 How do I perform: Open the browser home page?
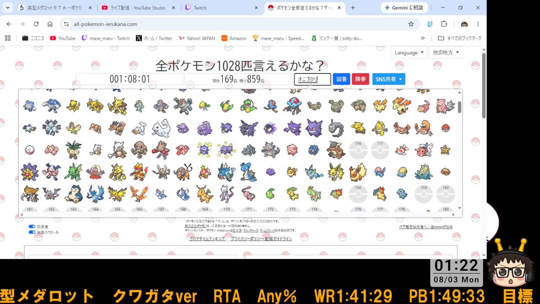50,24
